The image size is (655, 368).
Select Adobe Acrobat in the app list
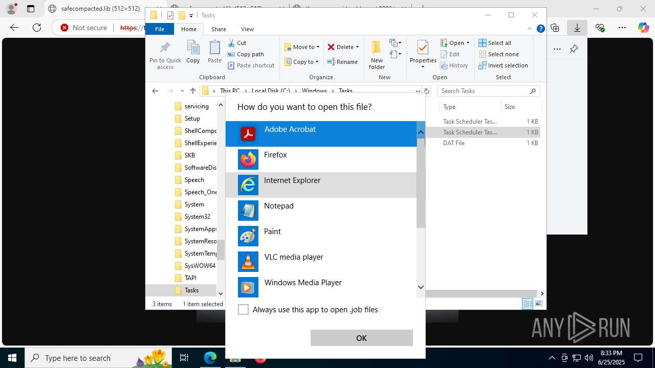321,134
